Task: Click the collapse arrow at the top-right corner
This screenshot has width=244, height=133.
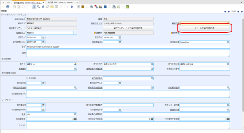Action: click(242, 3)
